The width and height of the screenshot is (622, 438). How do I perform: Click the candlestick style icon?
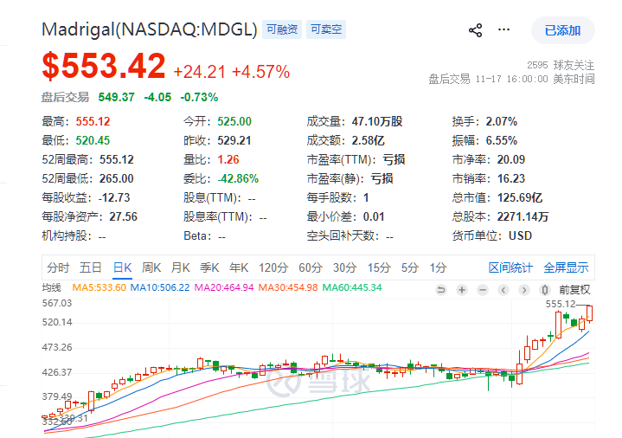click(x=545, y=290)
